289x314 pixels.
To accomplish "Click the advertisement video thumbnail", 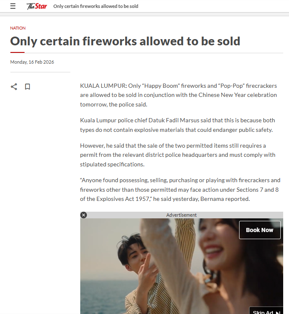I will point(182,266).
